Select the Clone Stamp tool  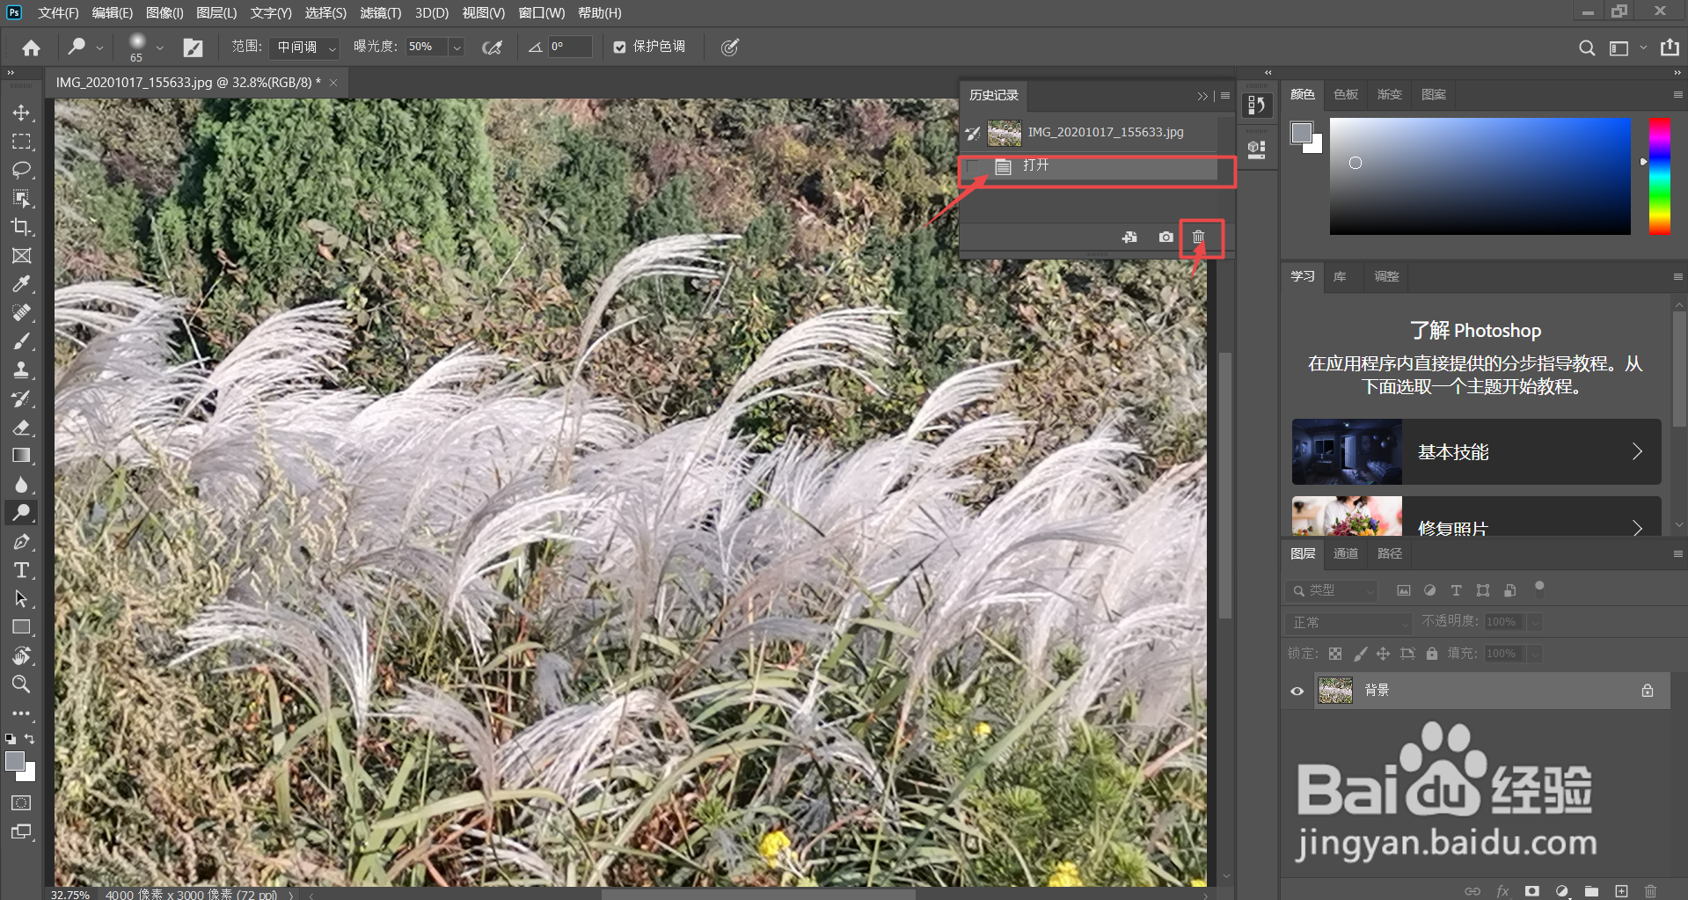(x=21, y=370)
